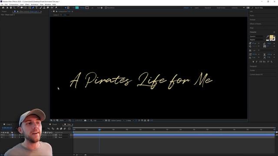Open the viewer magnification ratio dropdown
The height and width of the screenshot is (156, 278).
(x=63, y=120)
